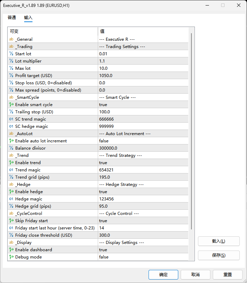Click the vertical scrollbar of the parameter list
The height and width of the screenshot is (283, 247).
(x=192, y=131)
